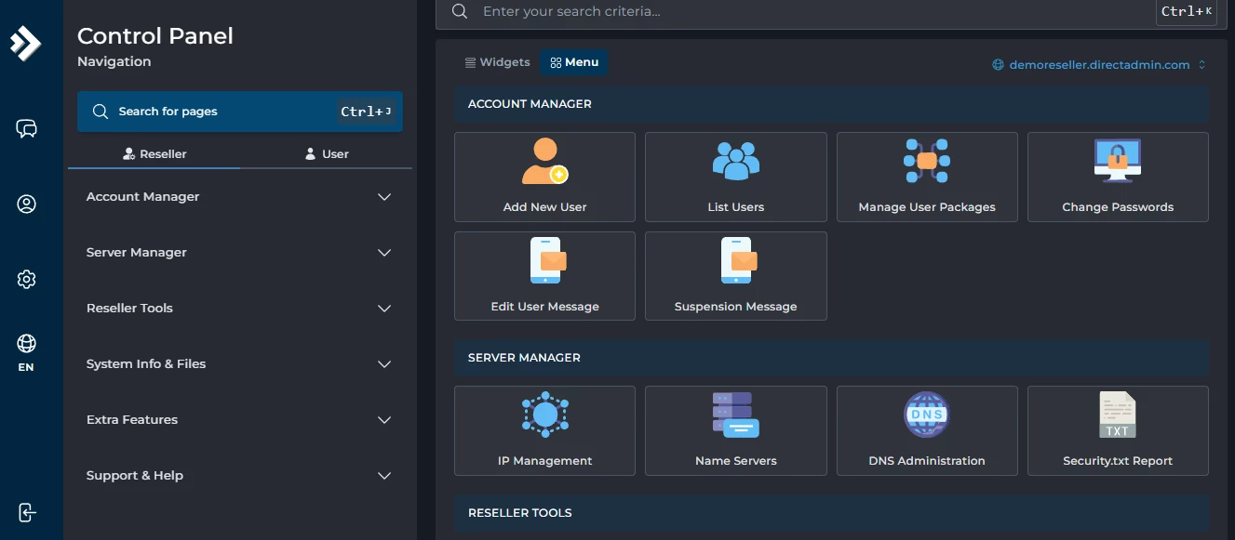Switch to the User tab
Screen dimensions: 1235x540
coord(327,153)
